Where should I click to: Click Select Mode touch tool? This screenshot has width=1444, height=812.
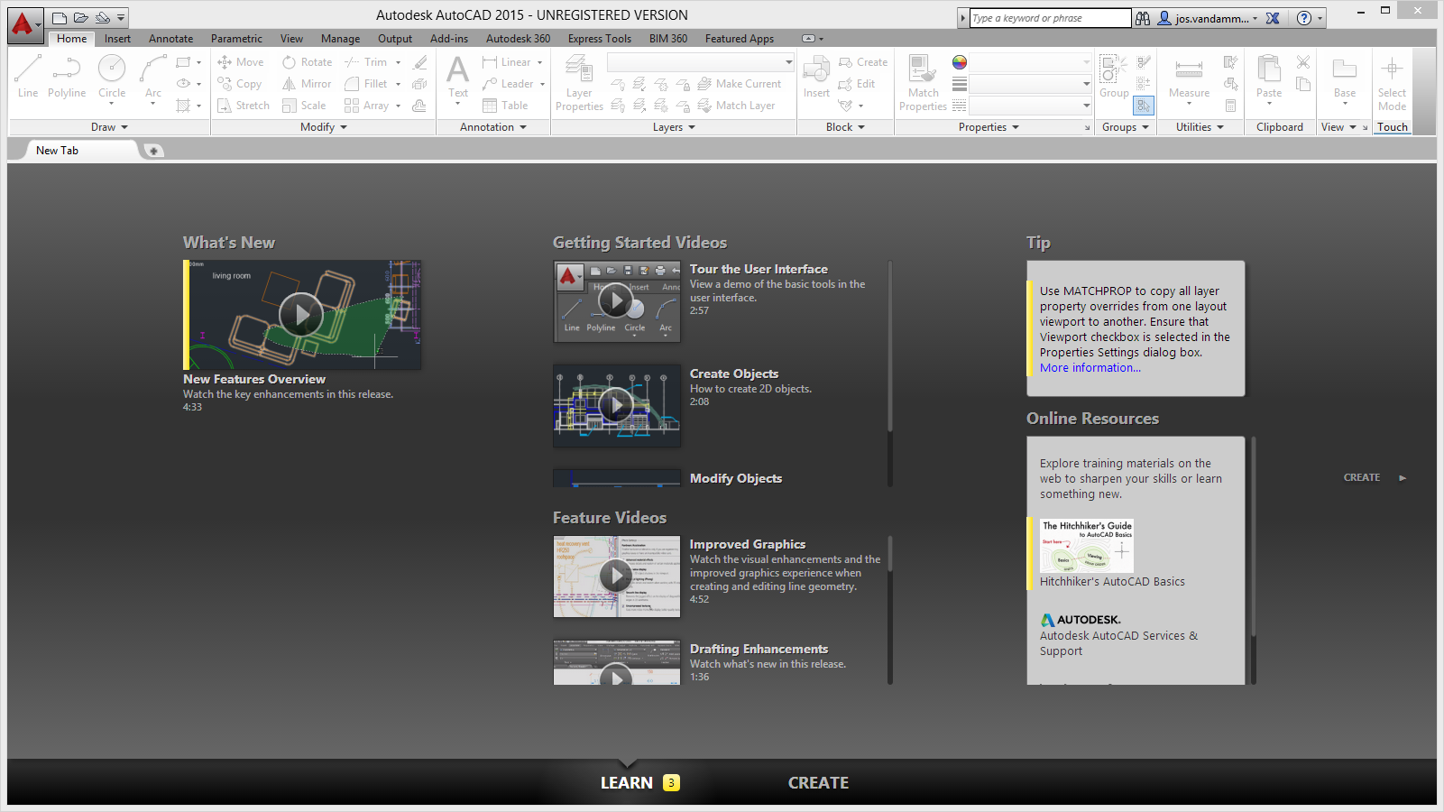[1392, 82]
